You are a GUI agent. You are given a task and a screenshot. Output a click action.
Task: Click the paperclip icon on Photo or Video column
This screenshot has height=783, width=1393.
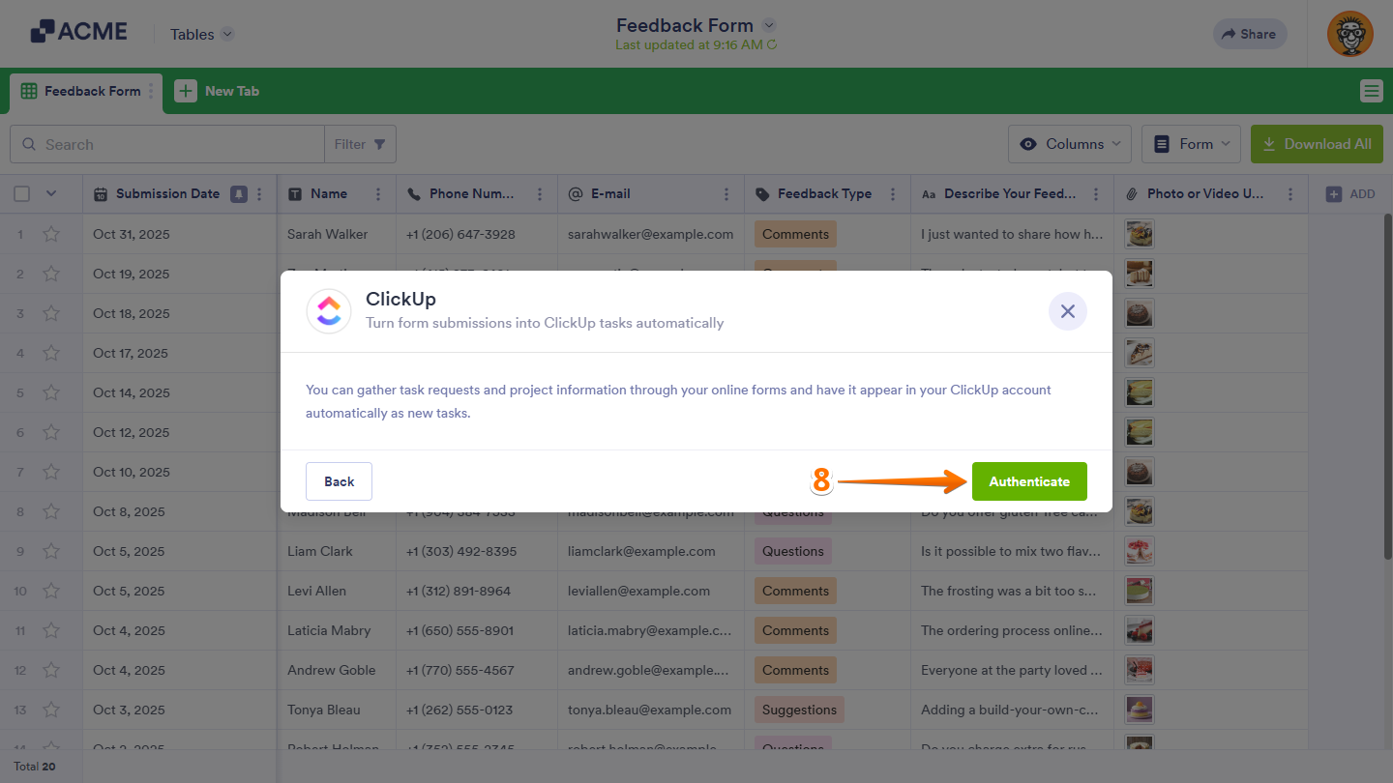click(x=1131, y=193)
